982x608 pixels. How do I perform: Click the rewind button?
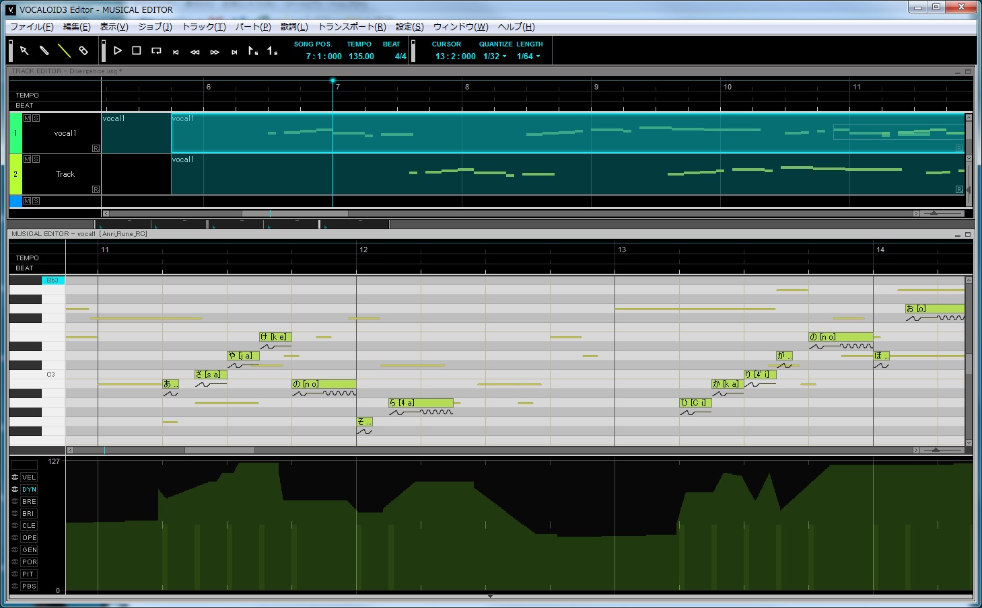[195, 52]
